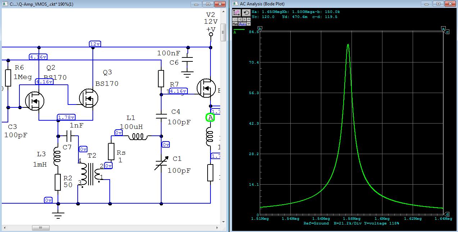Click the 12v node voltage label
This screenshot has width=458, height=232.
coord(95,44)
